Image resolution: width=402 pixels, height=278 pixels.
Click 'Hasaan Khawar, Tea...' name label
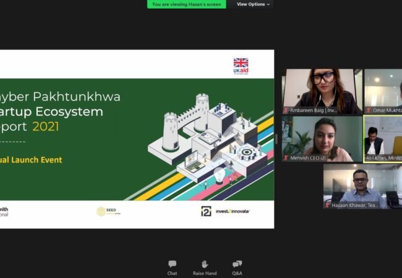click(x=355, y=205)
